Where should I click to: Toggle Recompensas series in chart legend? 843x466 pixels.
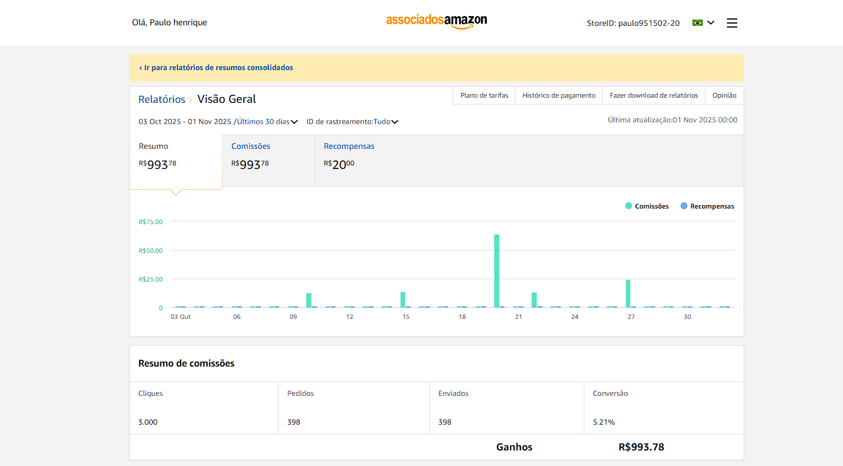[x=707, y=206]
